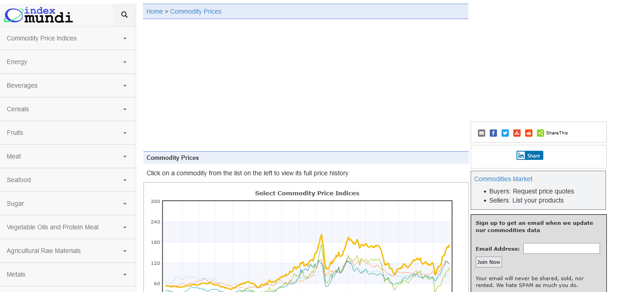The image size is (620, 292).
Task: Expand the Seafood category
Action: click(x=68, y=180)
